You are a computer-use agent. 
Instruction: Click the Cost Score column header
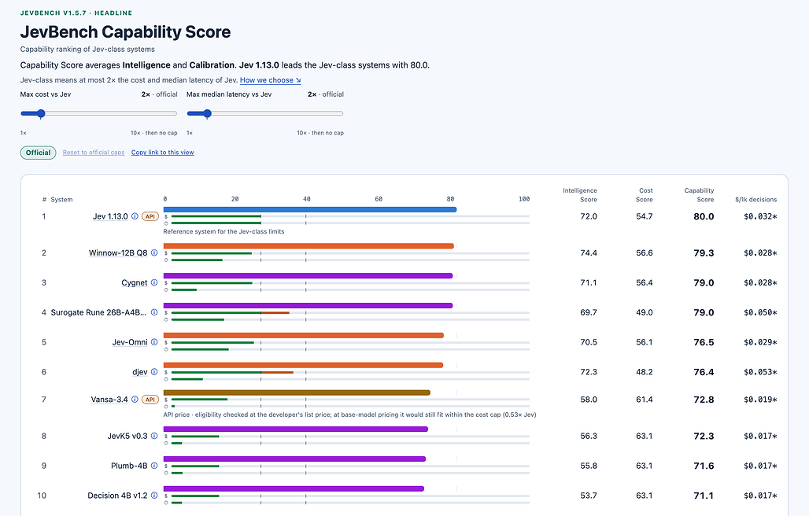pyautogui.click(x=645, y=195)
